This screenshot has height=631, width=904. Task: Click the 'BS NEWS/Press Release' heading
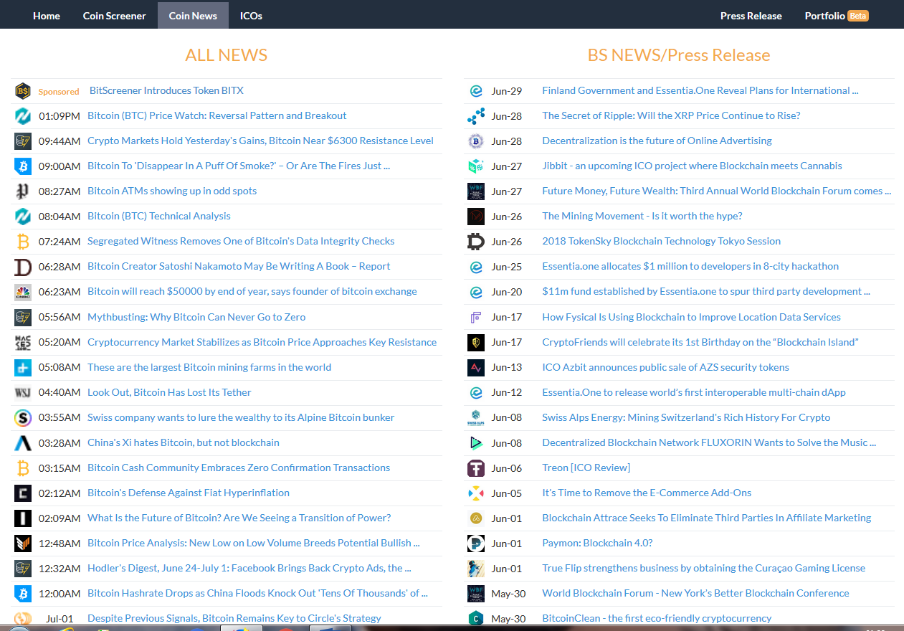click(679, 55)
